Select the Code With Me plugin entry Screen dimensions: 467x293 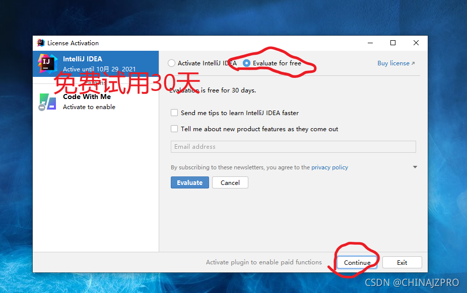pos(96,102)
